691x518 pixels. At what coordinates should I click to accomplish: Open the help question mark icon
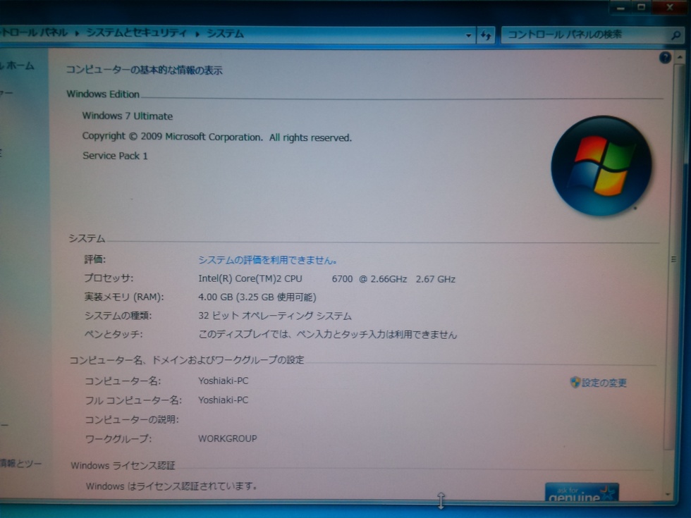[x=665, y=58]
